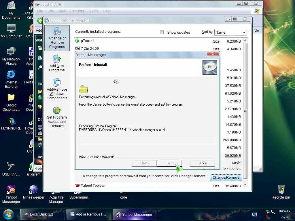Click Cancel in Yahoo! Messenger uninstaller
295x221 pixels.
click(203, 163)
